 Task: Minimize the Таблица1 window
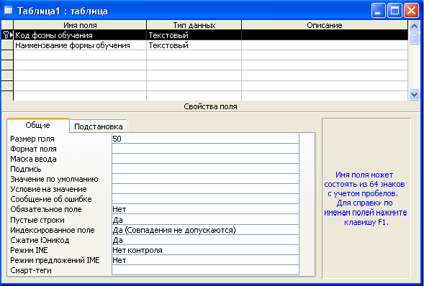tap(379, 11)
